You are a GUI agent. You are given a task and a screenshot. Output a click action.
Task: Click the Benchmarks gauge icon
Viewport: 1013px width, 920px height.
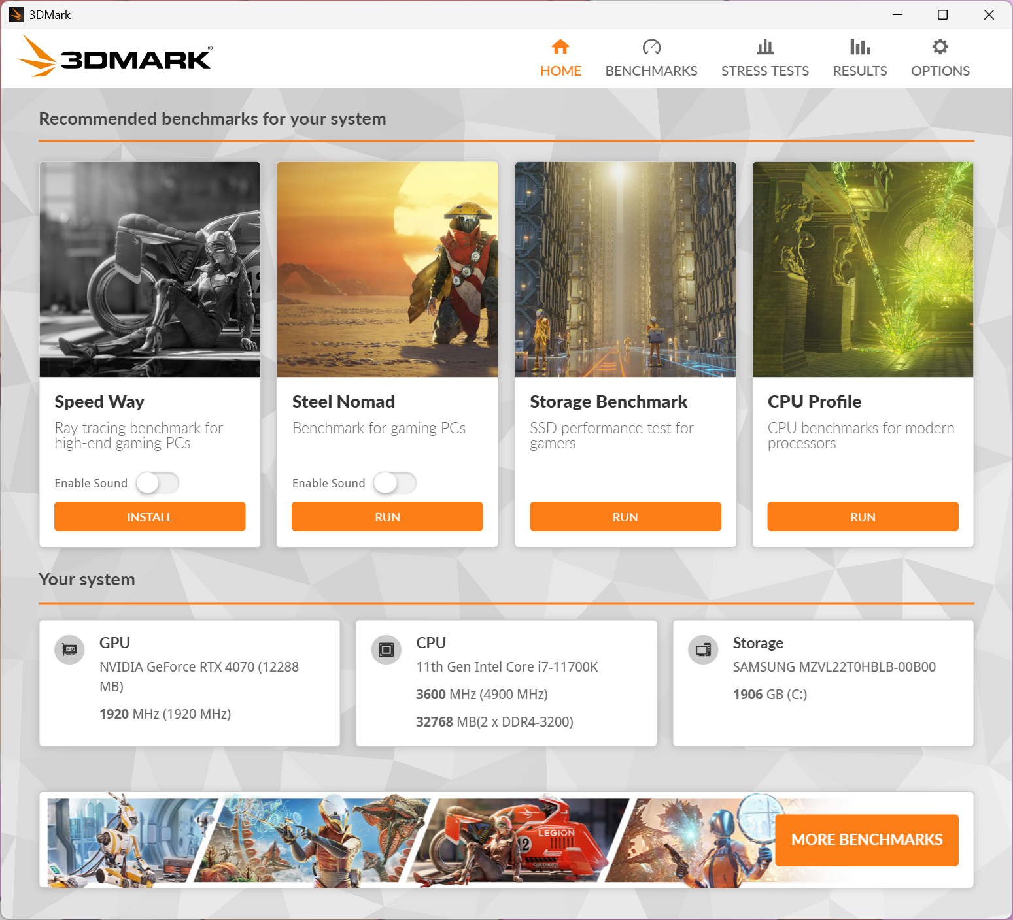pos(651,46)
